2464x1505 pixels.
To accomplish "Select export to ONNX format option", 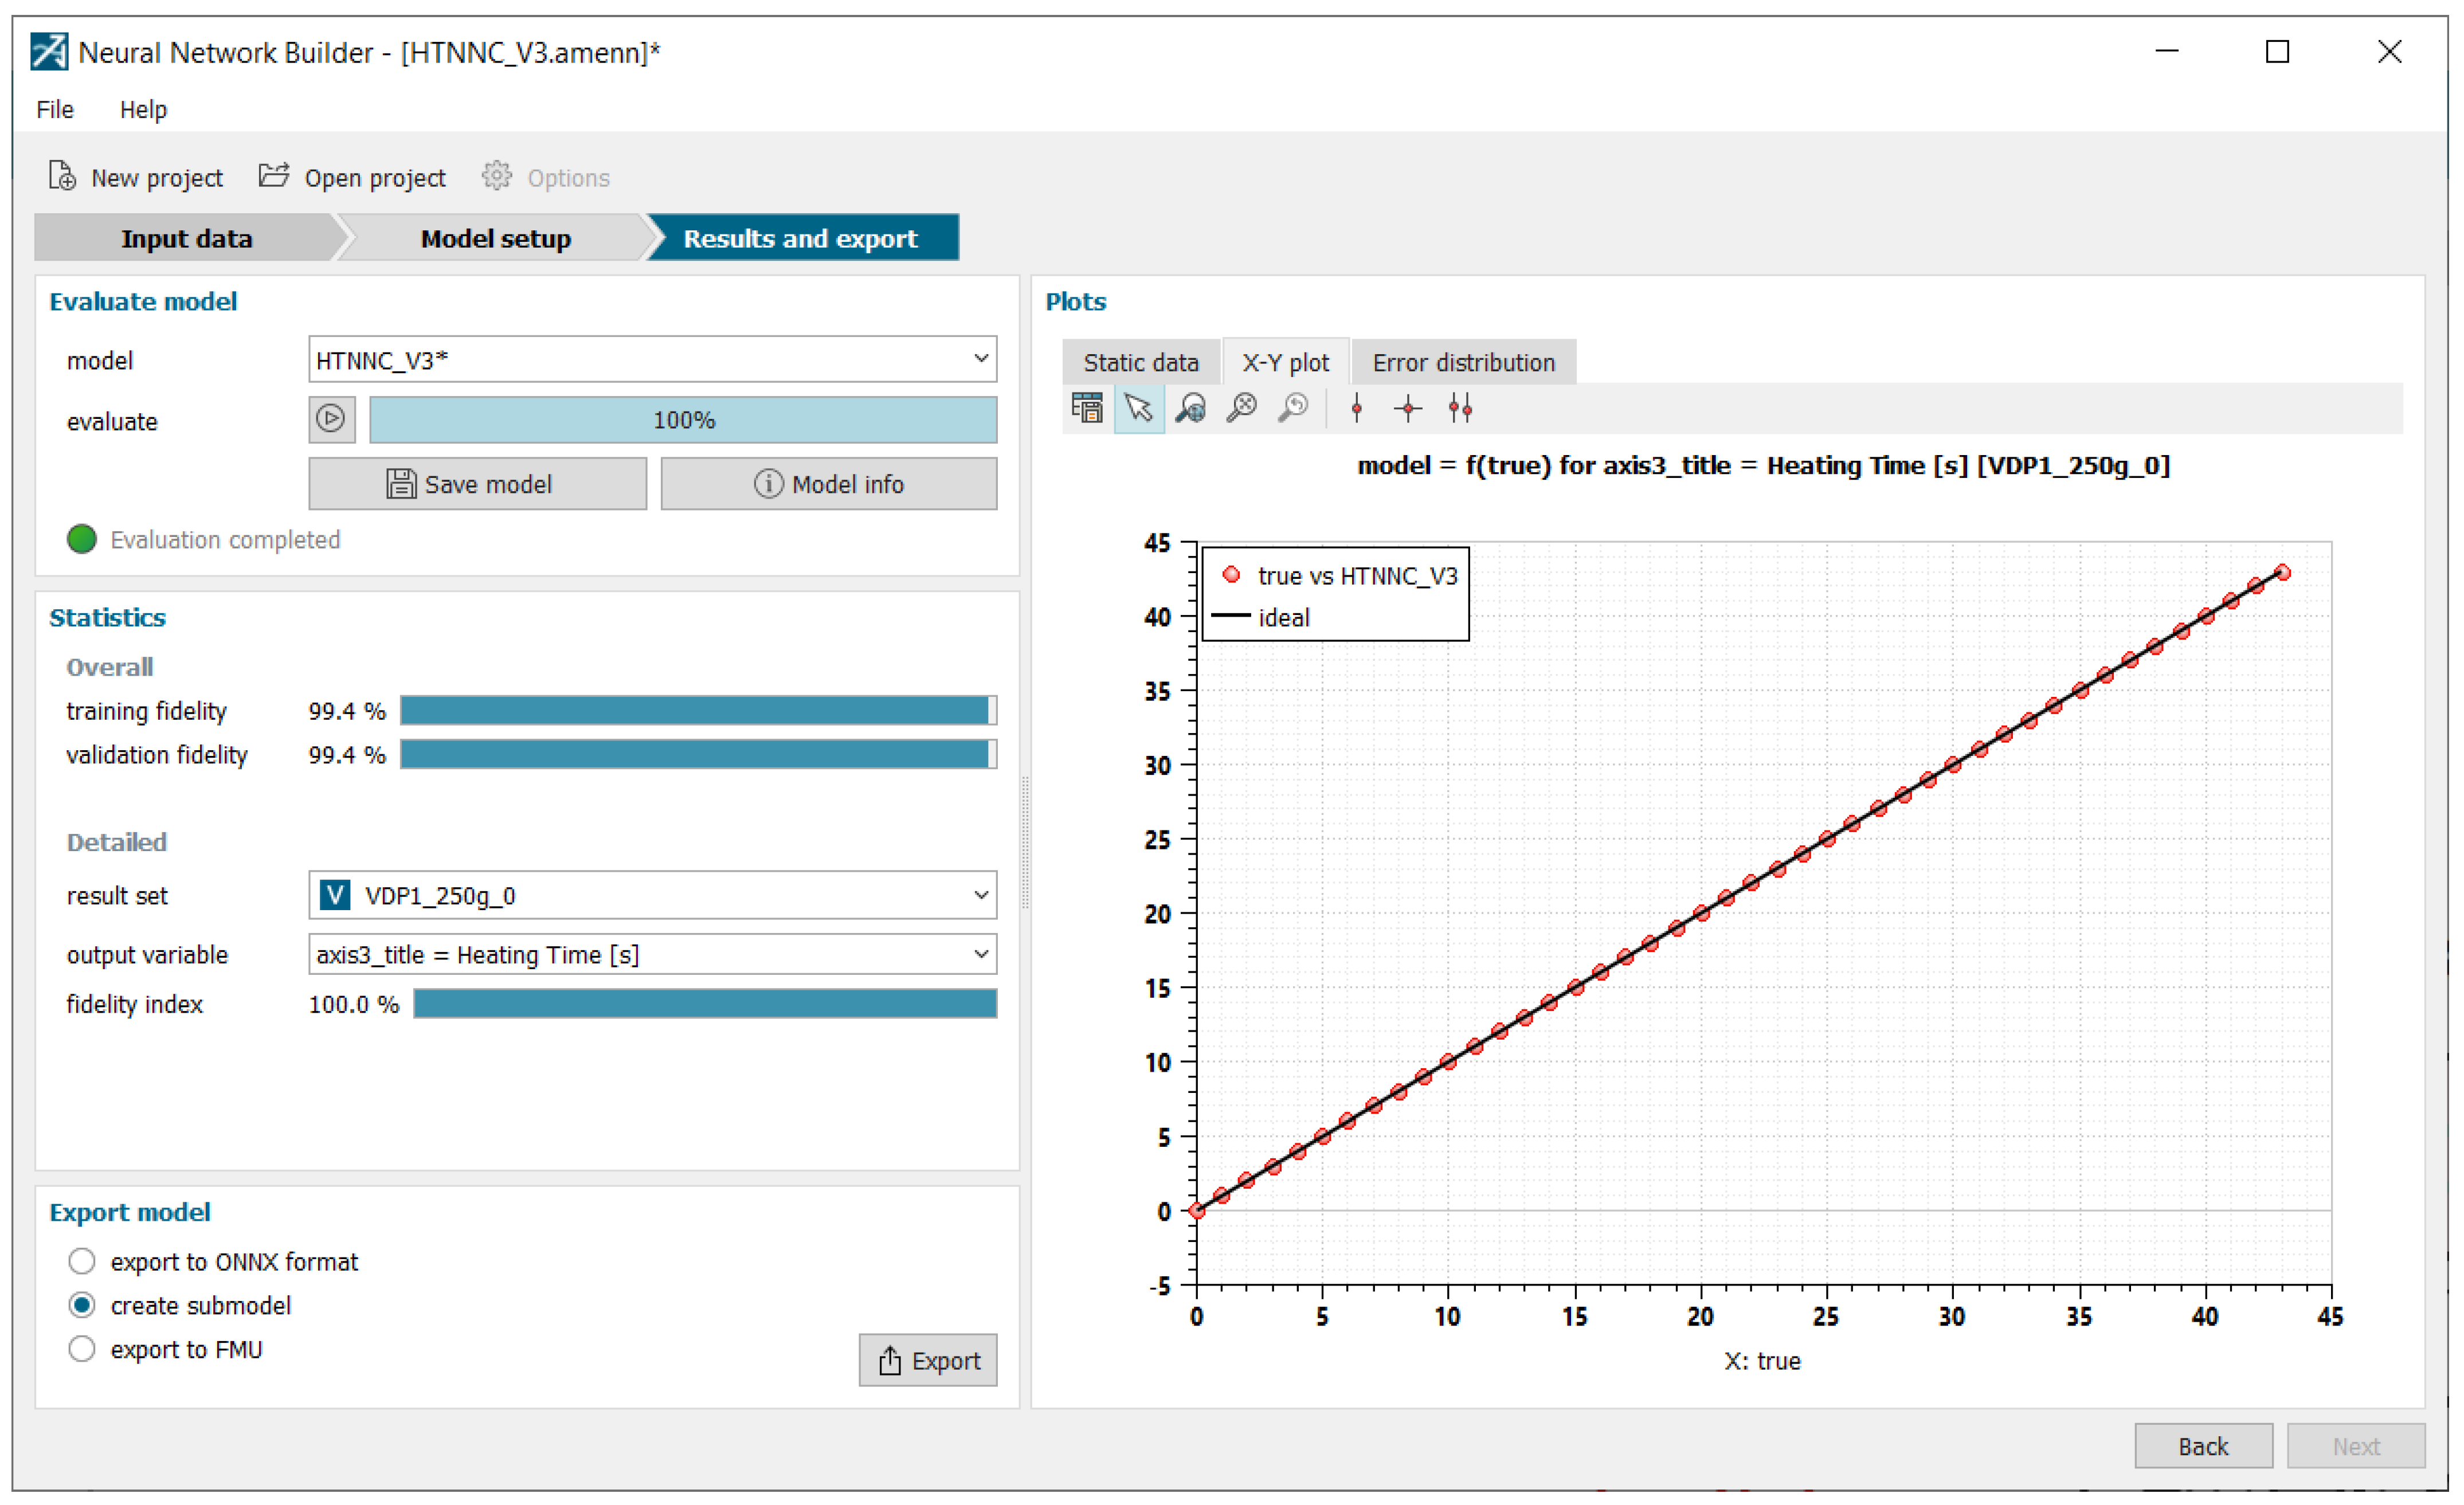I will point(82,1261).
